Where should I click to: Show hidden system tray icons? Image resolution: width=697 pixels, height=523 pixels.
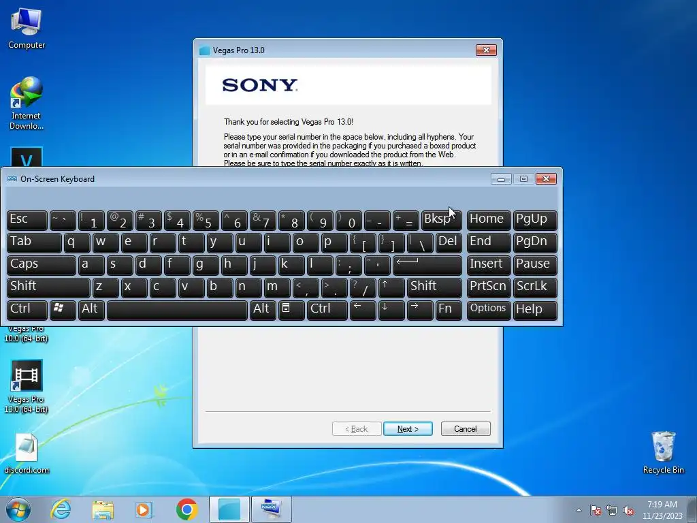click(579, 510)
